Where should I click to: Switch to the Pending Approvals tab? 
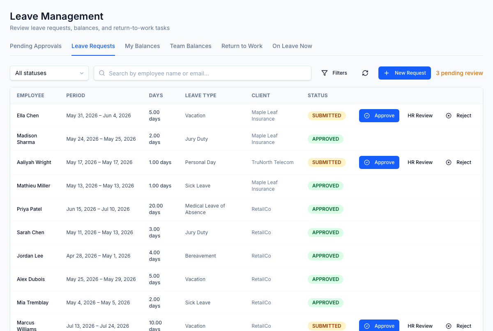coord(36,46)
